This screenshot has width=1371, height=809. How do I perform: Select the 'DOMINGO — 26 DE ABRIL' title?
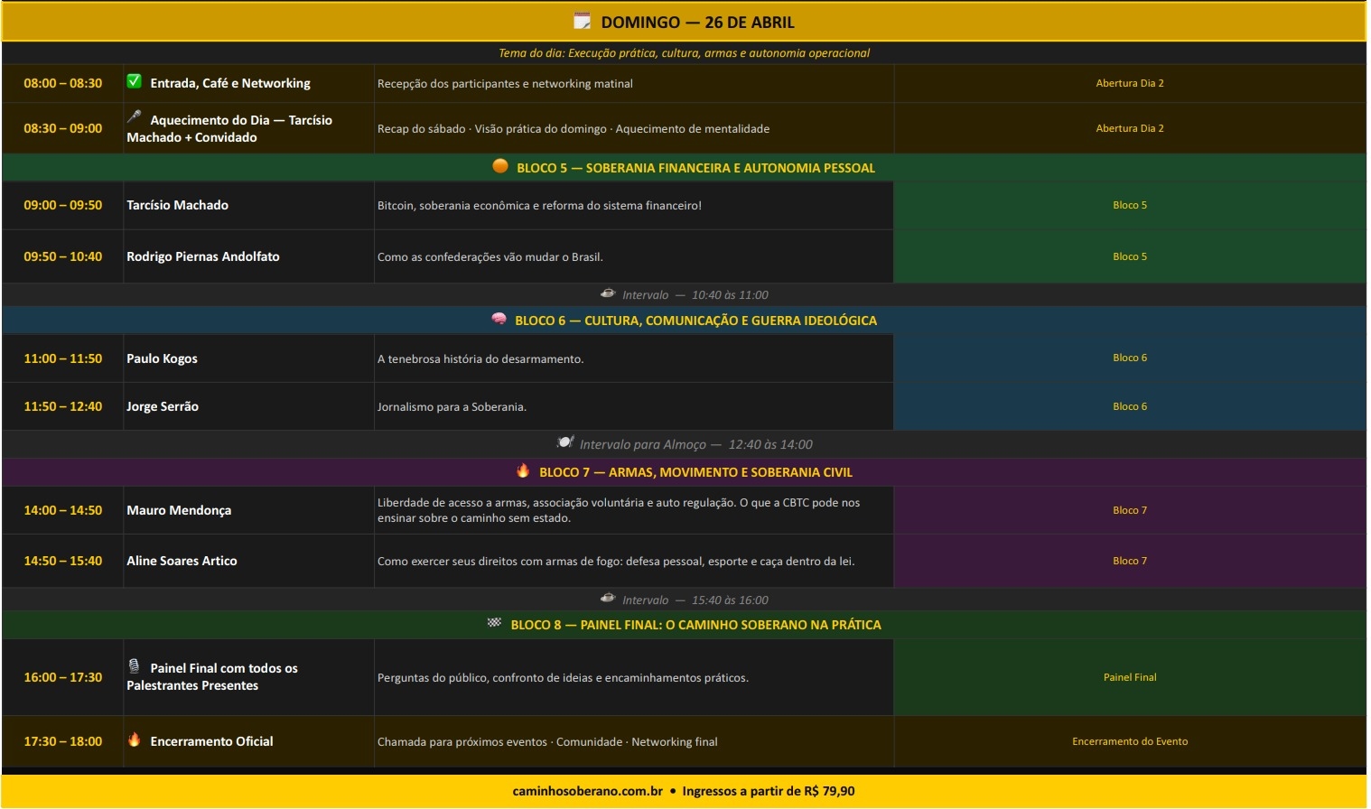click(698, 22)
